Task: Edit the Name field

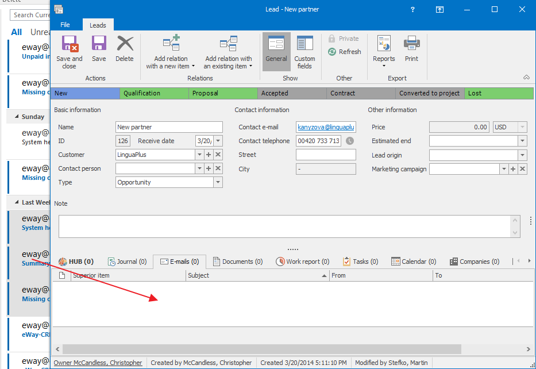Action: click(x=169, y=127)
